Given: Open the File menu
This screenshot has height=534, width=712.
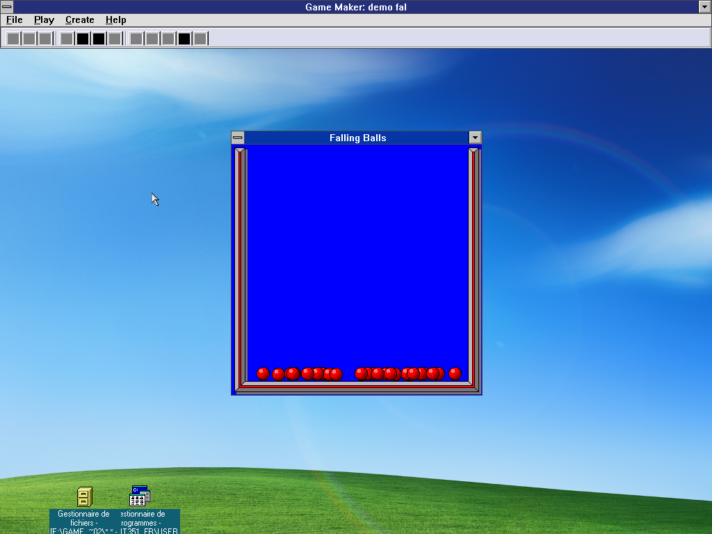Looking at the screenshot, I should [x=15, y=20].
